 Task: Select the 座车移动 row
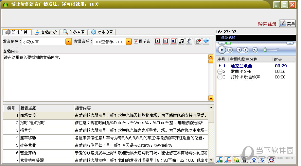click(x=106, y=138)
